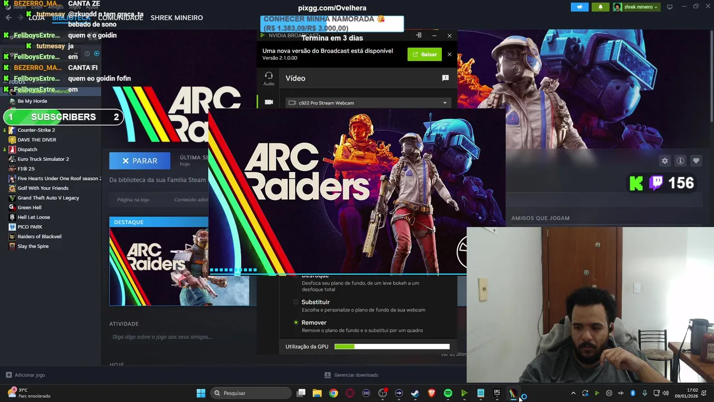The height and width of the screenshot is (402, 714).
Task: Open the shrek mineiro account dropdown
Action: (636, 7)
